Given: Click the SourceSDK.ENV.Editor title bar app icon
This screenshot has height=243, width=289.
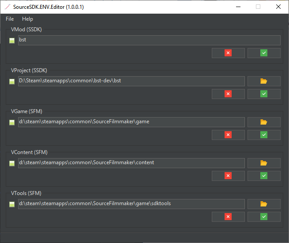Looking at the screenshot, I should [x=8, y=7].
